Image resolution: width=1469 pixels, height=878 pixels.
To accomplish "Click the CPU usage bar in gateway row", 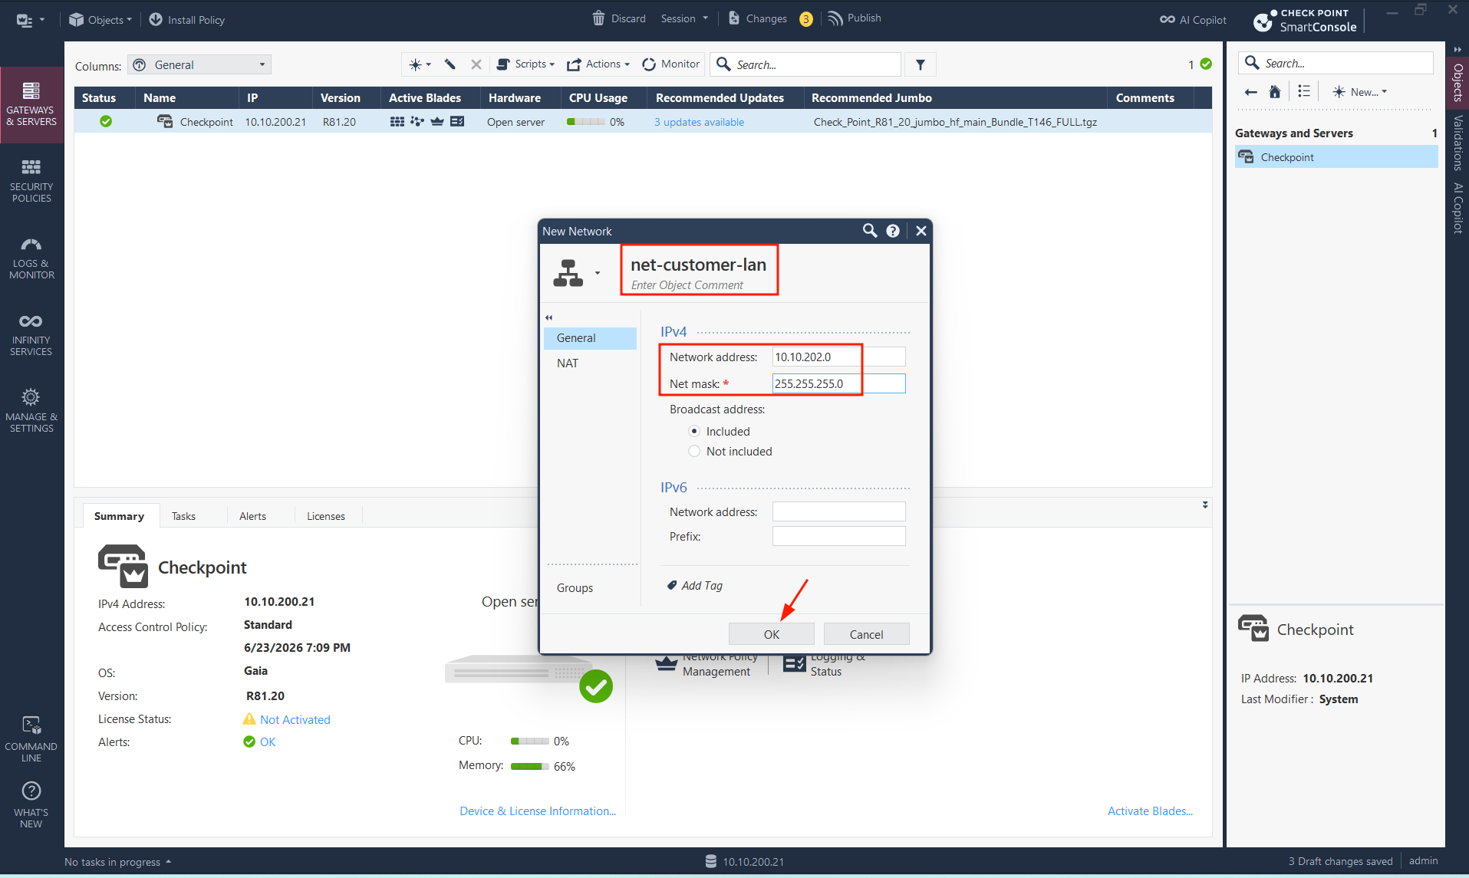I will point(585,122).
